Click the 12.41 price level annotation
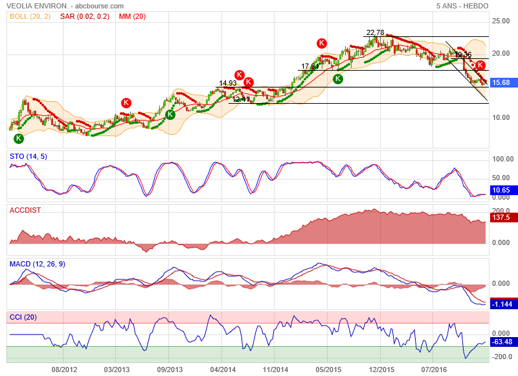 click(241, 99)
